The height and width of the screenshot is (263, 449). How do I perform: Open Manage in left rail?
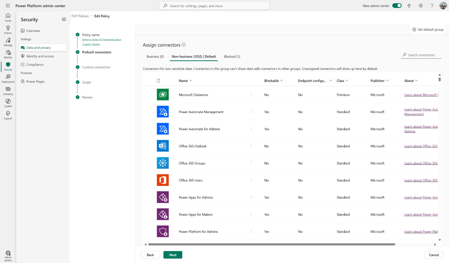tap(8, 42)
